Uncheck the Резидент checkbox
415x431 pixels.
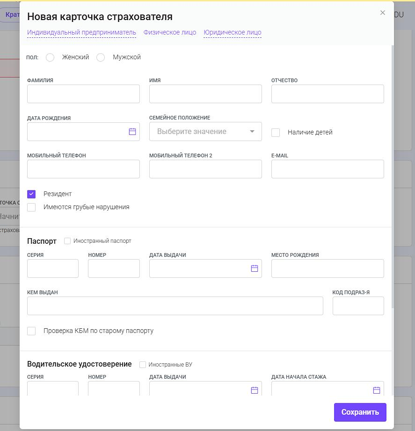(x=31, y=194)
